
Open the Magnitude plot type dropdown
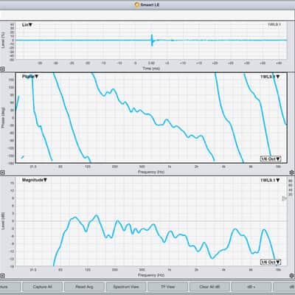point(35,180)
